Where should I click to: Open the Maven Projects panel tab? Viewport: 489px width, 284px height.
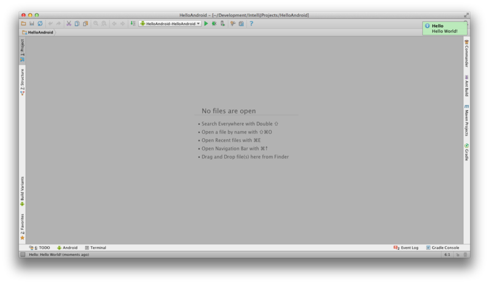coord(466,121)
